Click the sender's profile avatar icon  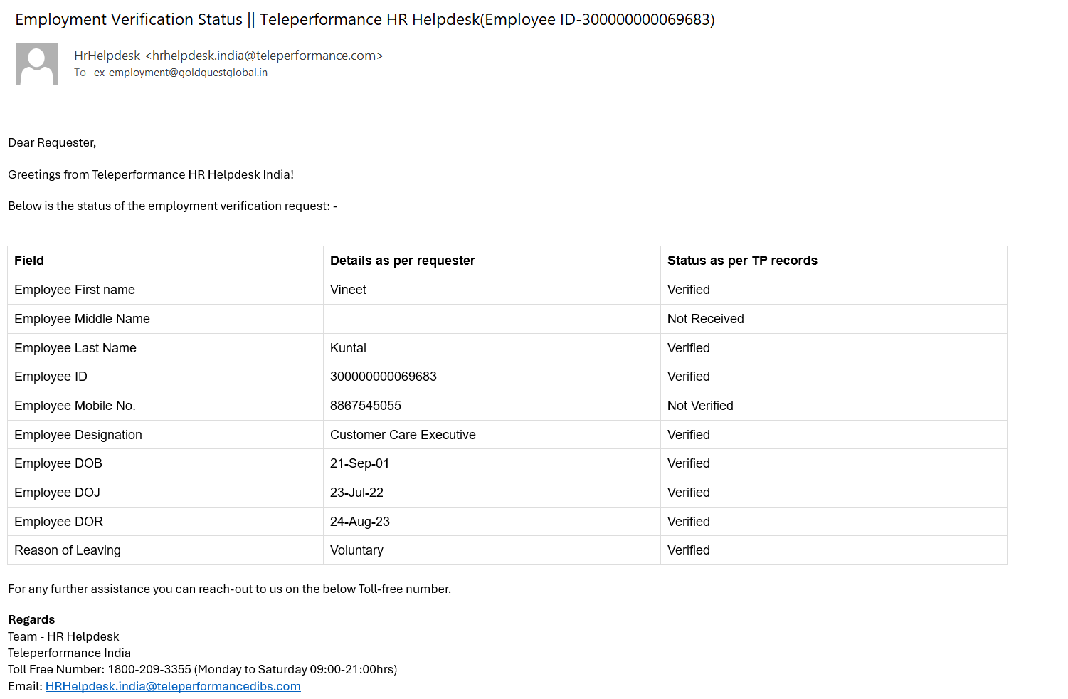click(x=37, y=64)
